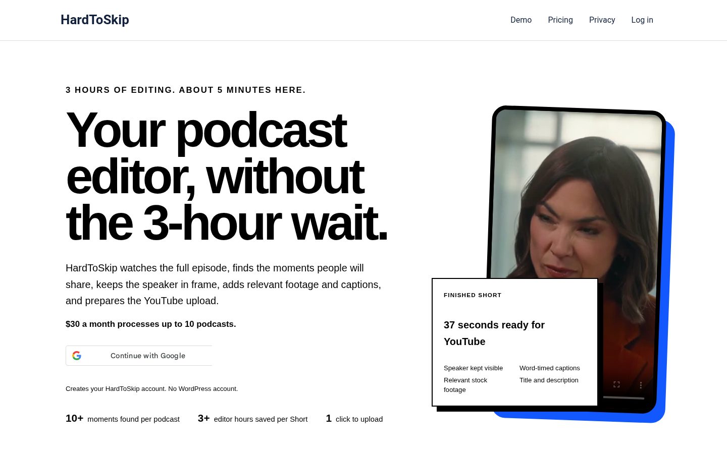
Task: Click the '3 HOURS OF EDITING' tagline
Action: click(x=185, y=90)
